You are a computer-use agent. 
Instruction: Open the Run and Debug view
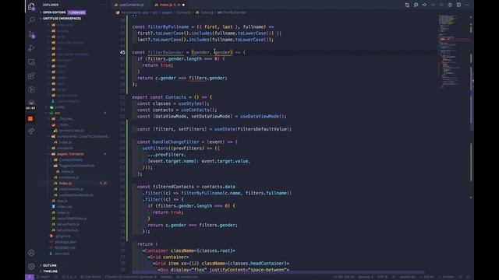pos(31,48)
